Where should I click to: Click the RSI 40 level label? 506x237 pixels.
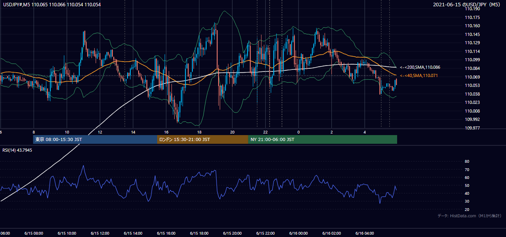[467, 193]
